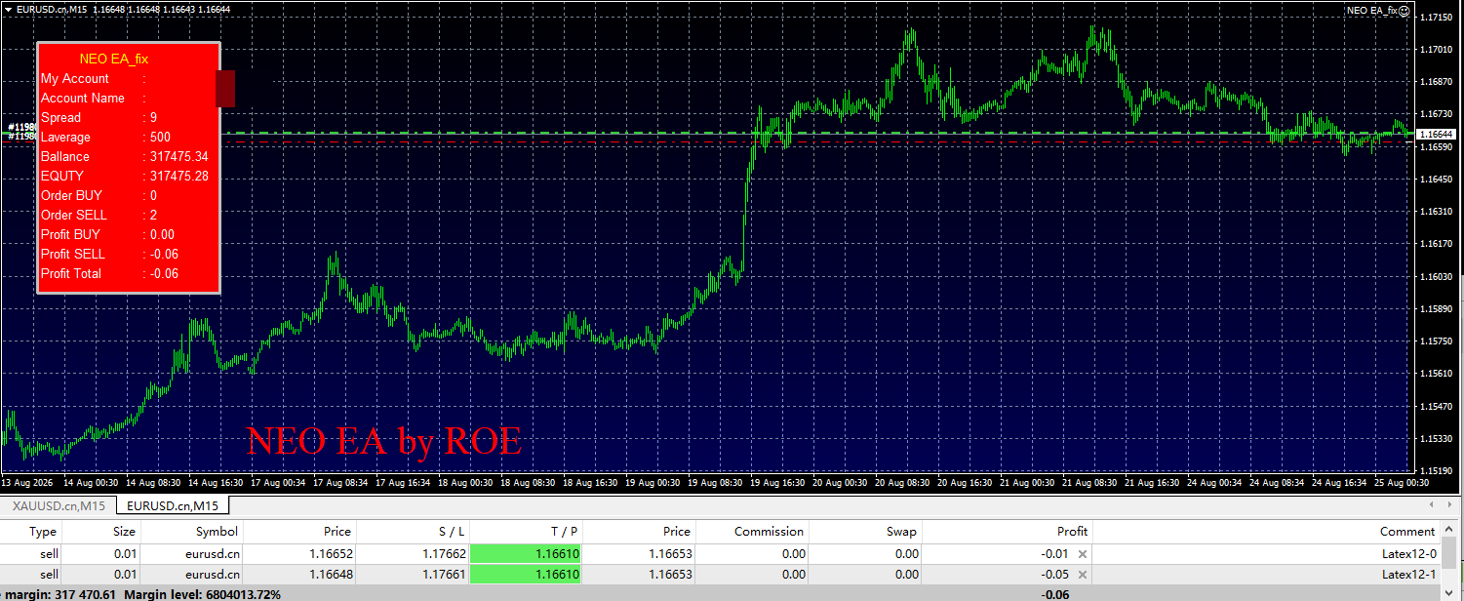The height and width of the screenshot is (601, 1464).
Task: Click the Order SELL count 2
Action: [x=153, y=215]
